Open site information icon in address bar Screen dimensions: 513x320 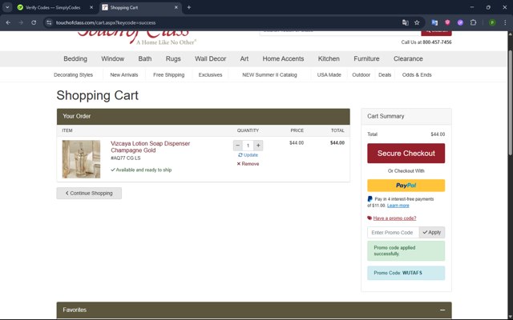(49, 22)
